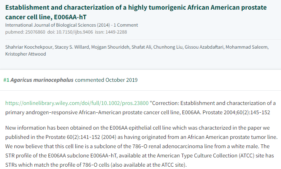The image size is (281, 169).
Task: Open the 1 Comment link
Action: [124, 25]
